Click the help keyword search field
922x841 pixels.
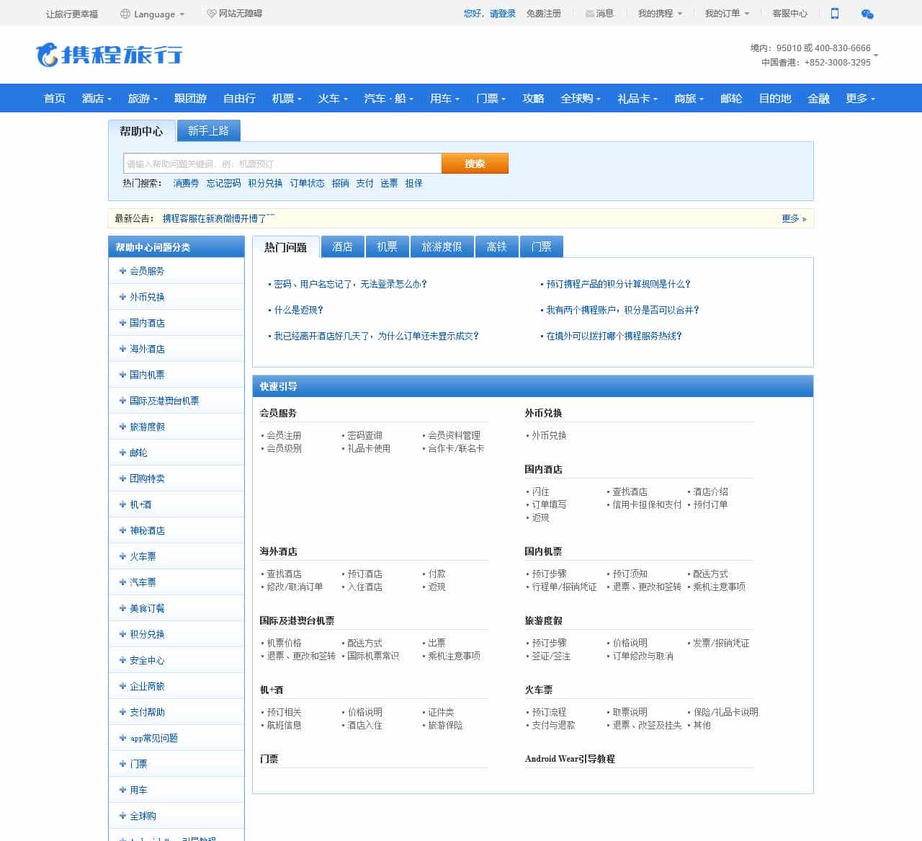tap(282, 164)
